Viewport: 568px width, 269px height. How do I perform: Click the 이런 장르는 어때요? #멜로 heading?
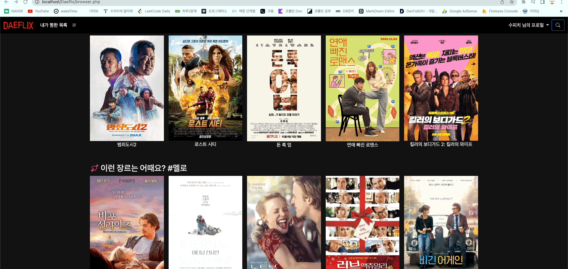point(144,168)
